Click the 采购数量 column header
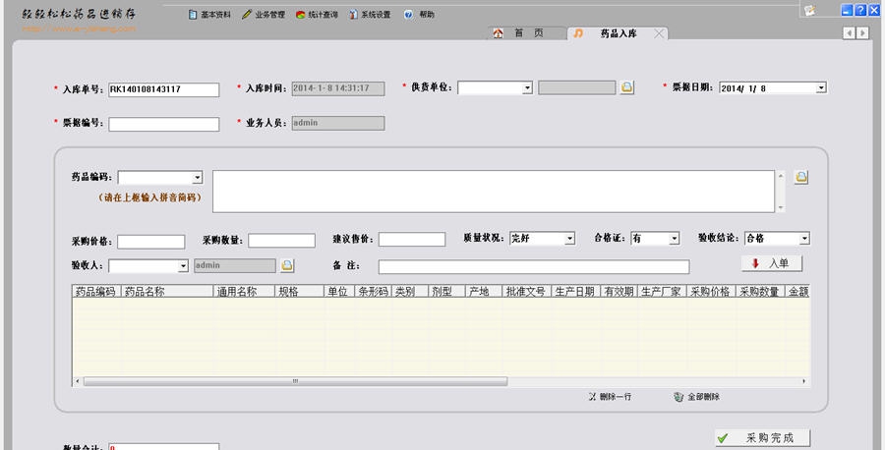Image resolution: width=885 pixels, height=450 pixels. pyautogui.click(x=760, y=292)
